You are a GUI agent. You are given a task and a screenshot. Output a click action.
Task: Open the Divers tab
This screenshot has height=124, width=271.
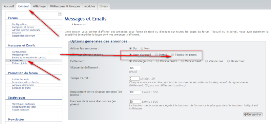104,6
